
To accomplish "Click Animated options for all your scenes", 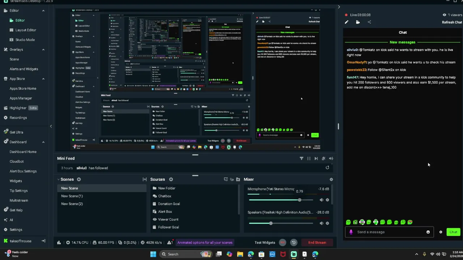I will 205,243.
